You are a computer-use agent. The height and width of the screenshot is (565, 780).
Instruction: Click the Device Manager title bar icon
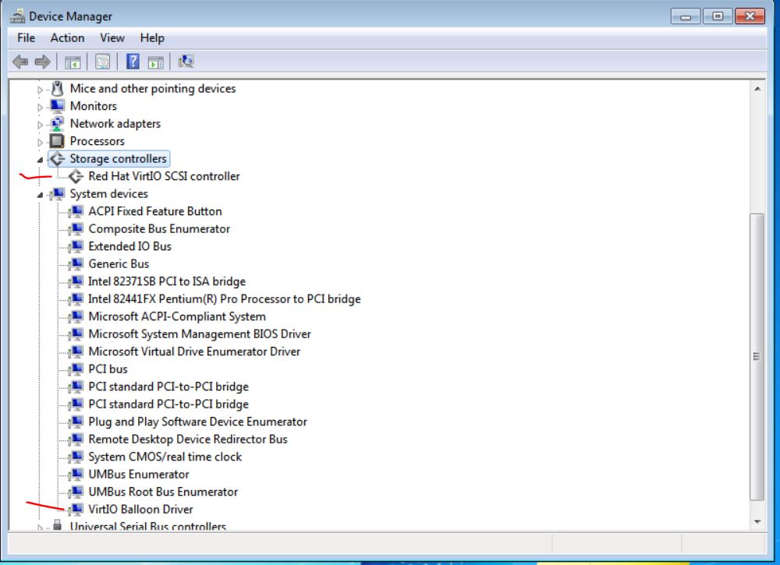click(x=17, y=16)
